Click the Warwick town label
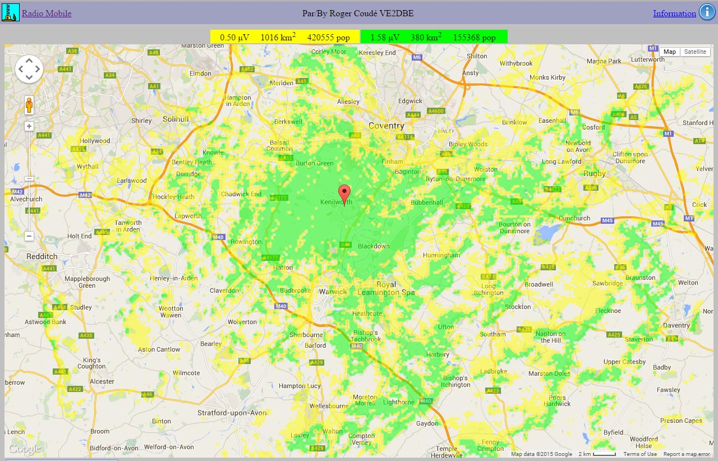Image resolution: width=718 pixels, height=461 pixels. [333, 292]
